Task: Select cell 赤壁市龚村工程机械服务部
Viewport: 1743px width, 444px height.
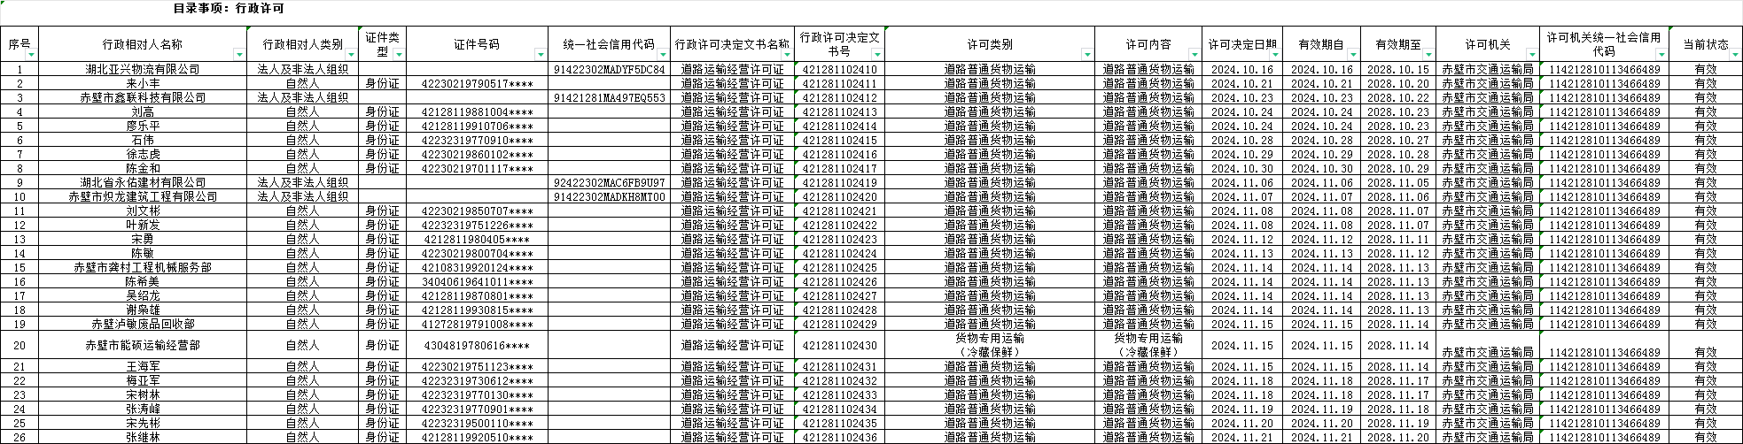Action: [143, 267]
